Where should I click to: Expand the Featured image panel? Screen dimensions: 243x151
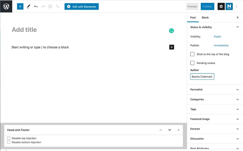pyautogui.click(x=215, y=119)
